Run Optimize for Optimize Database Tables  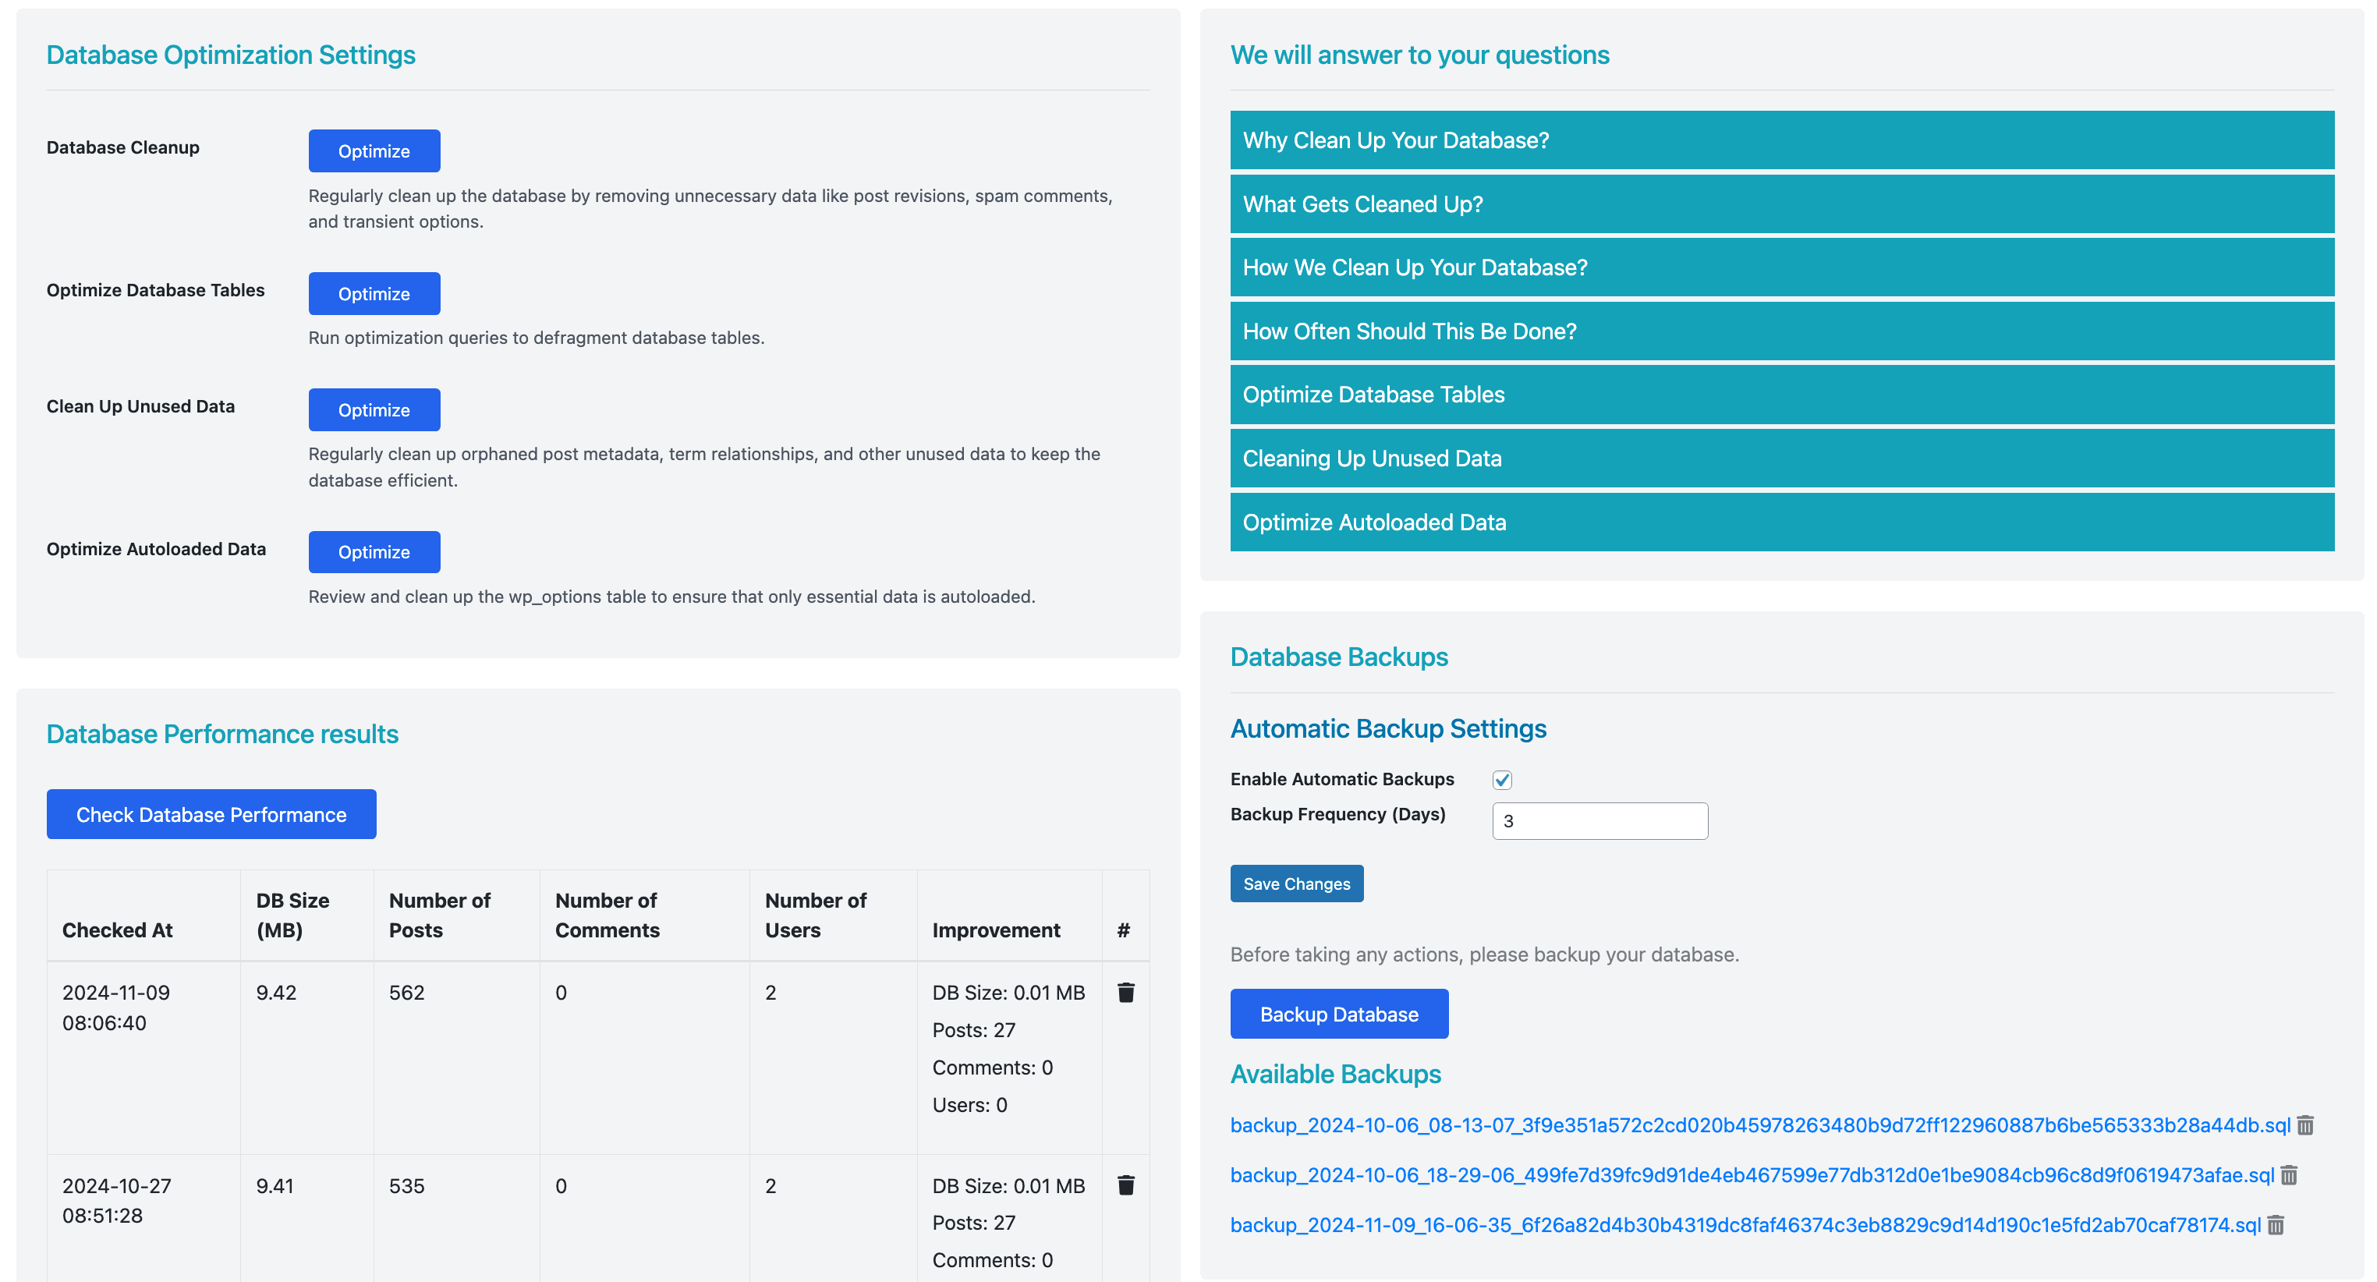coord(374,293)
